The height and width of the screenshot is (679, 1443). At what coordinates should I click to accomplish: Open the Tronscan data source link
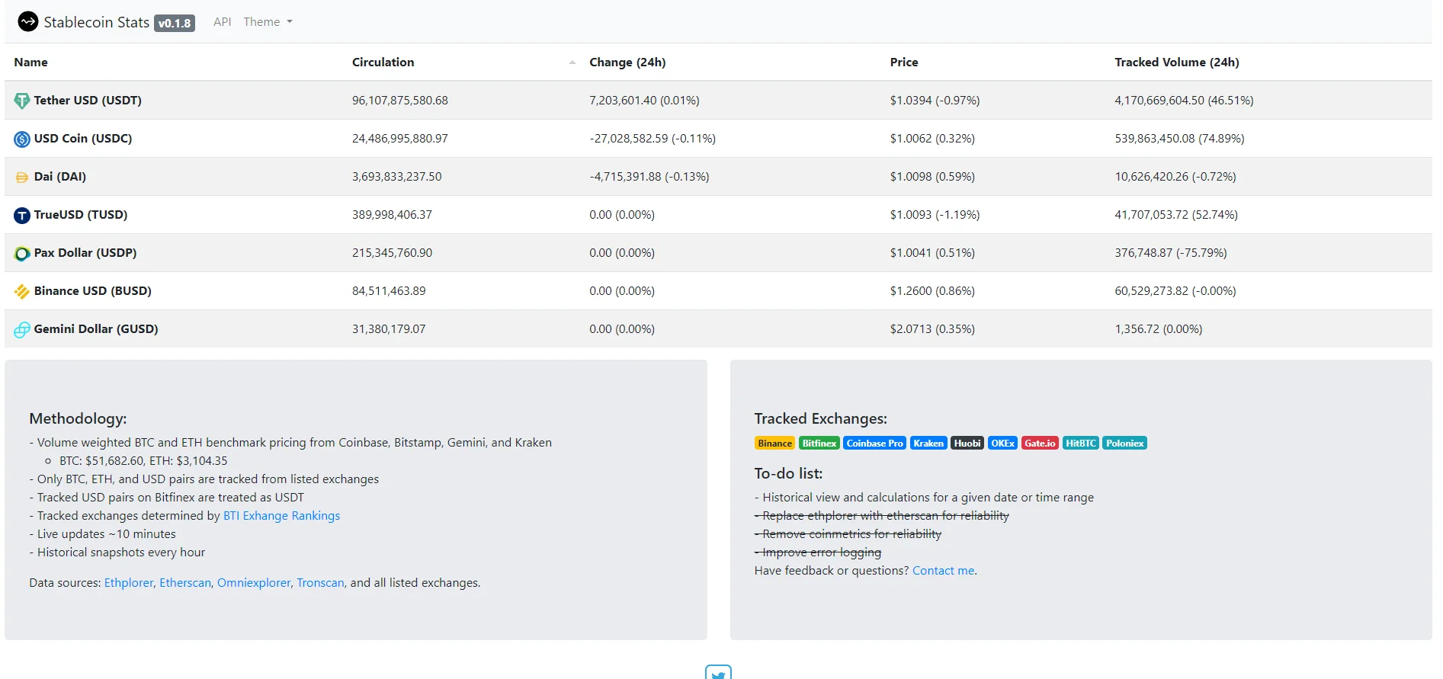320,583
